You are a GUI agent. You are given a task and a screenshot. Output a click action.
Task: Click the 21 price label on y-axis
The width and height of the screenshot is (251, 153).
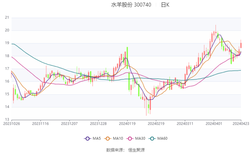click(x=7, y=17)
